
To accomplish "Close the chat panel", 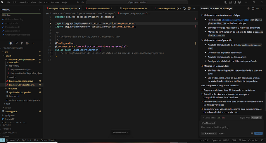I will coord(262,8).
